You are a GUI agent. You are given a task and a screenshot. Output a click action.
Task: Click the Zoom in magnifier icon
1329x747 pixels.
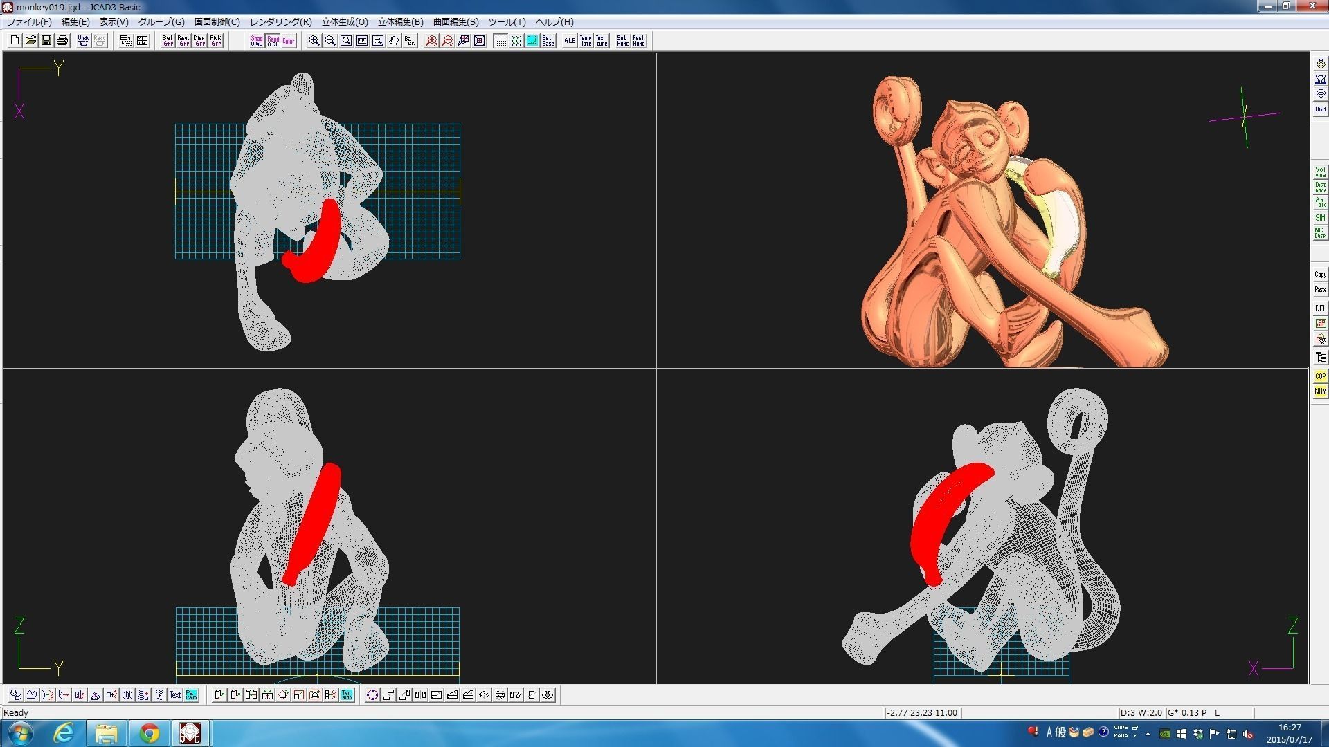coord(314,41)
